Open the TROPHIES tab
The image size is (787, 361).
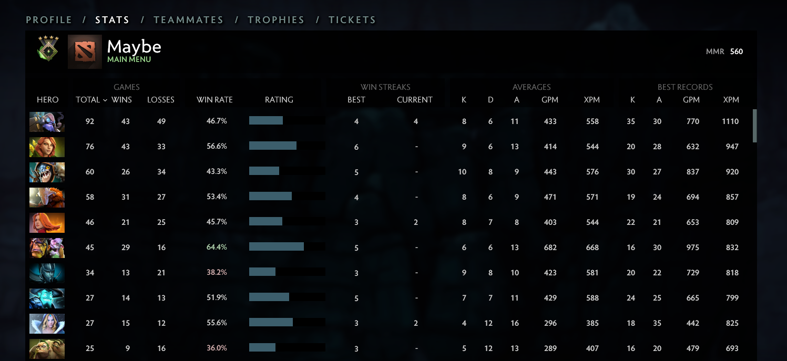(276, 20)
